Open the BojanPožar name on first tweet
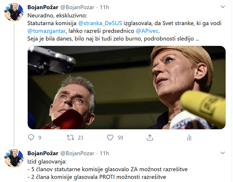The image size is (233, 182). click(x=43, y=7)
